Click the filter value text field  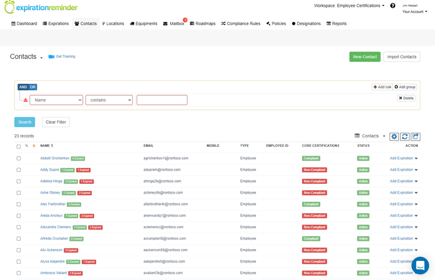click(x=161, y=100)
